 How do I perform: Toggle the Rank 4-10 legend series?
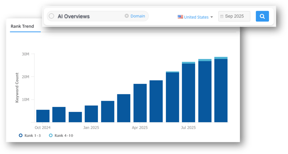[51, 135]
